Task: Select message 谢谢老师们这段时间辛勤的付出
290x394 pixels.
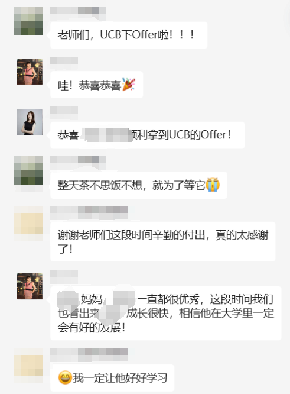Action: pyautogui.click(x=163, y=241)
